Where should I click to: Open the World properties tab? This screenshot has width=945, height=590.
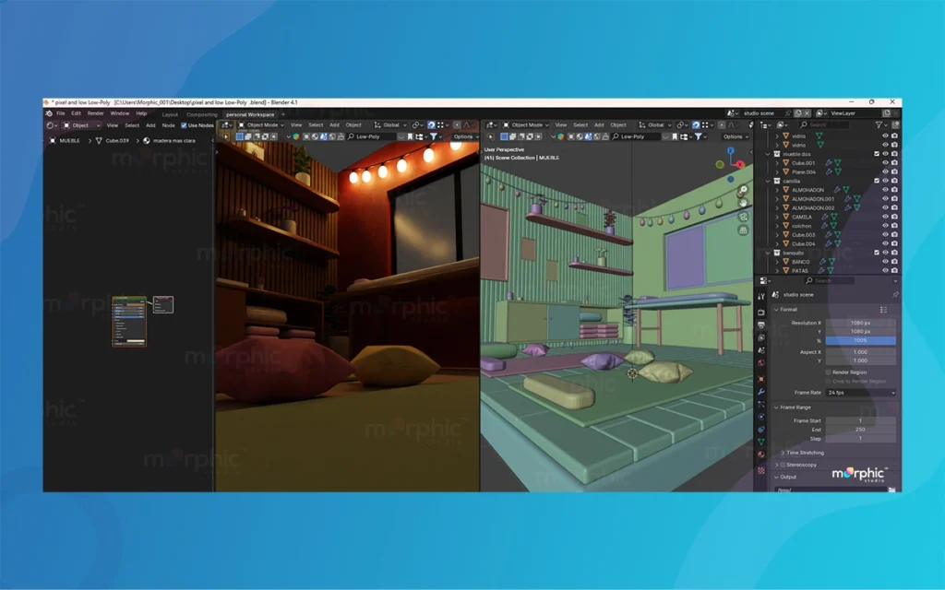761,364
